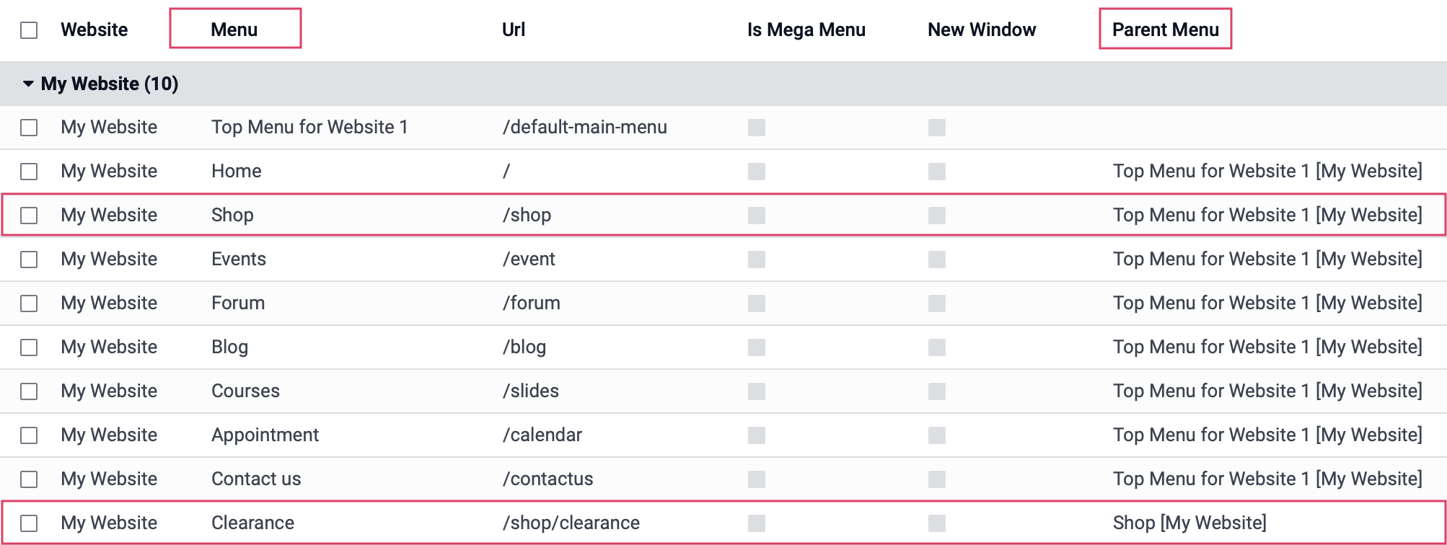Check the Home row checkbox

coord(29,172)
